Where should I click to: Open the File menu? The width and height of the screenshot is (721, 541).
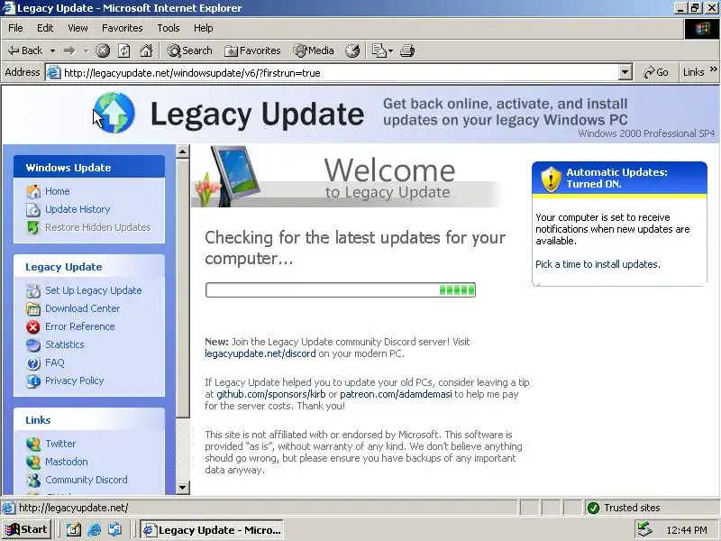click(15, 28)
